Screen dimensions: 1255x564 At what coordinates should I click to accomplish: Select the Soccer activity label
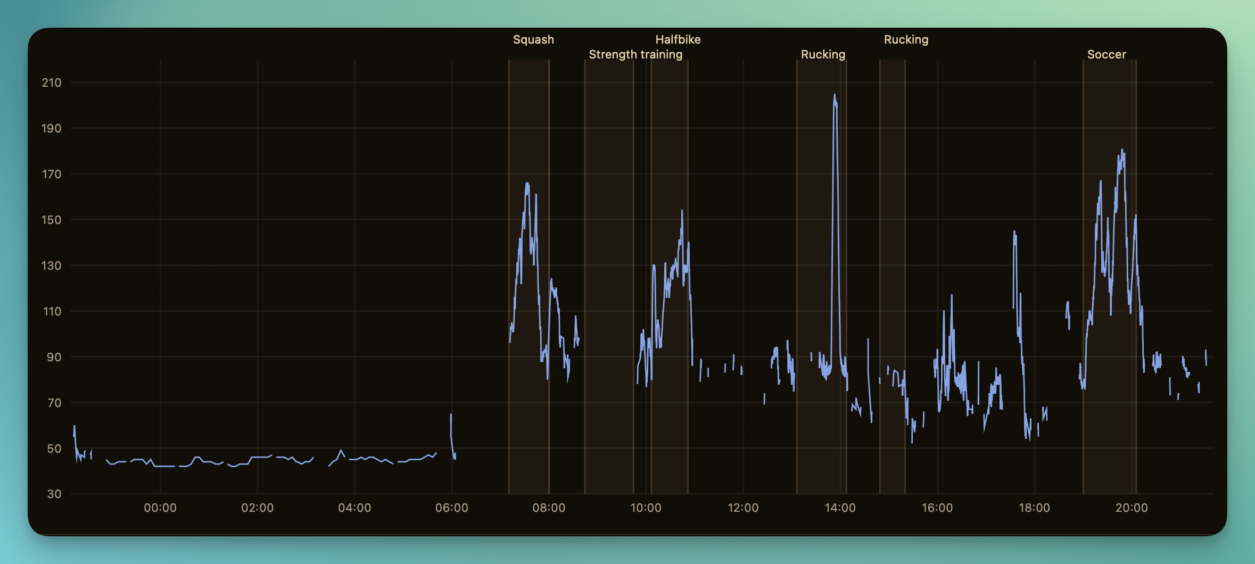[x=1107, y=54]
